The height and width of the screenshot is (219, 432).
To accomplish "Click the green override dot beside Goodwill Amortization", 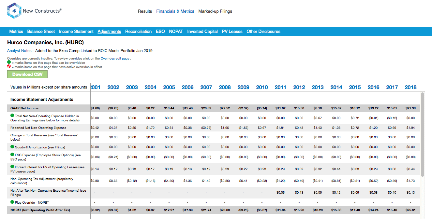I will pos(12,147).
